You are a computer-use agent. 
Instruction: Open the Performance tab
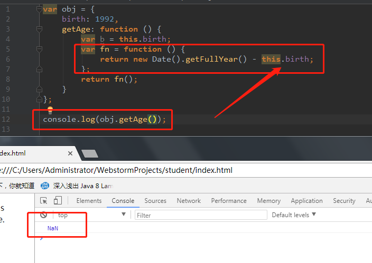click(229, 201)
